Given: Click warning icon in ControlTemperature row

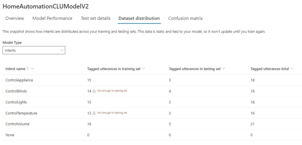Looking at the screenshot, I should pos(94,113).
